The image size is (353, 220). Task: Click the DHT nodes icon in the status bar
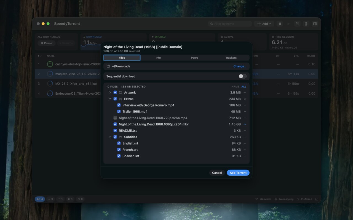click(257, 199)
